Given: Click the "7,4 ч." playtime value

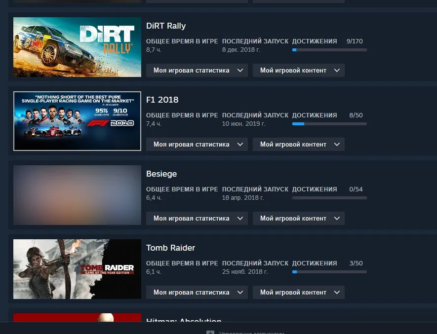Looking at the screenshot, I should (x=154, y=124).
